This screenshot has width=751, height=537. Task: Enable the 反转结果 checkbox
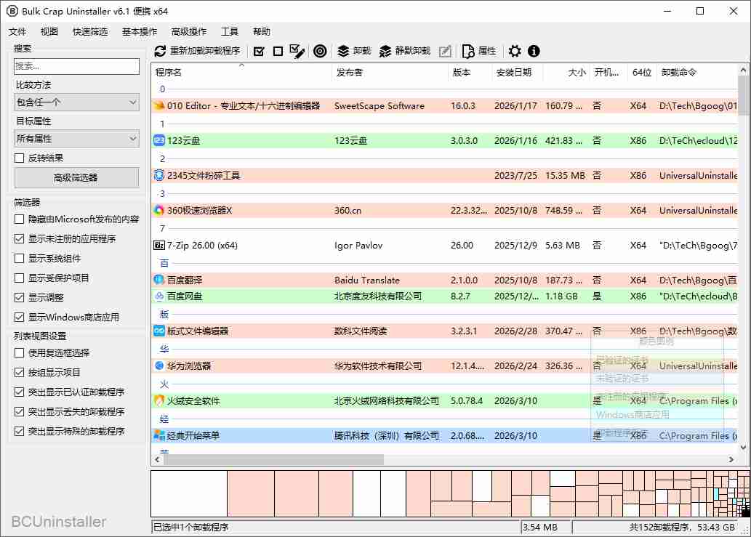(x=20, y=158)
